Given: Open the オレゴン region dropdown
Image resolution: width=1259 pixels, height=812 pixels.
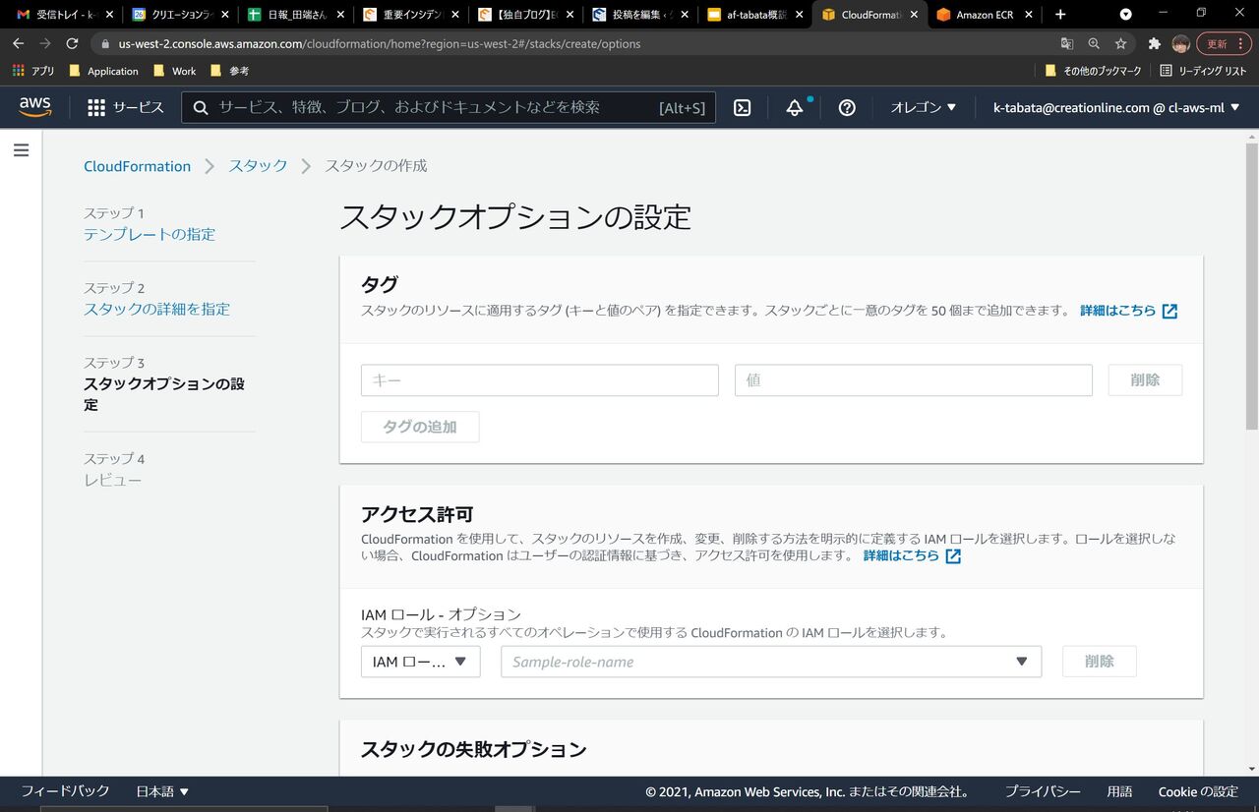Looking at the screenshot, I should pos(924,107).
